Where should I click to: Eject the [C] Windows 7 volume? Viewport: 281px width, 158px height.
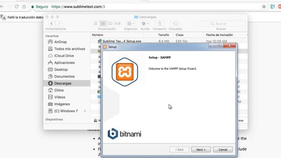click(85, 111)
